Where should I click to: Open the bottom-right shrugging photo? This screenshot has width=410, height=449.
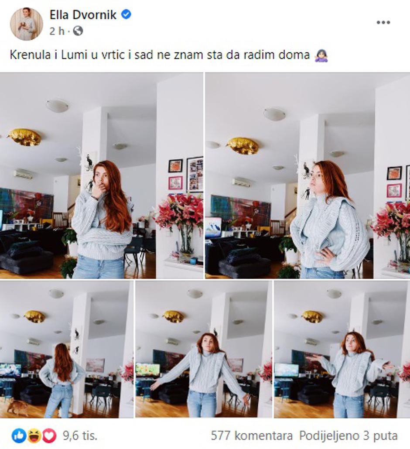coord(342,349)
